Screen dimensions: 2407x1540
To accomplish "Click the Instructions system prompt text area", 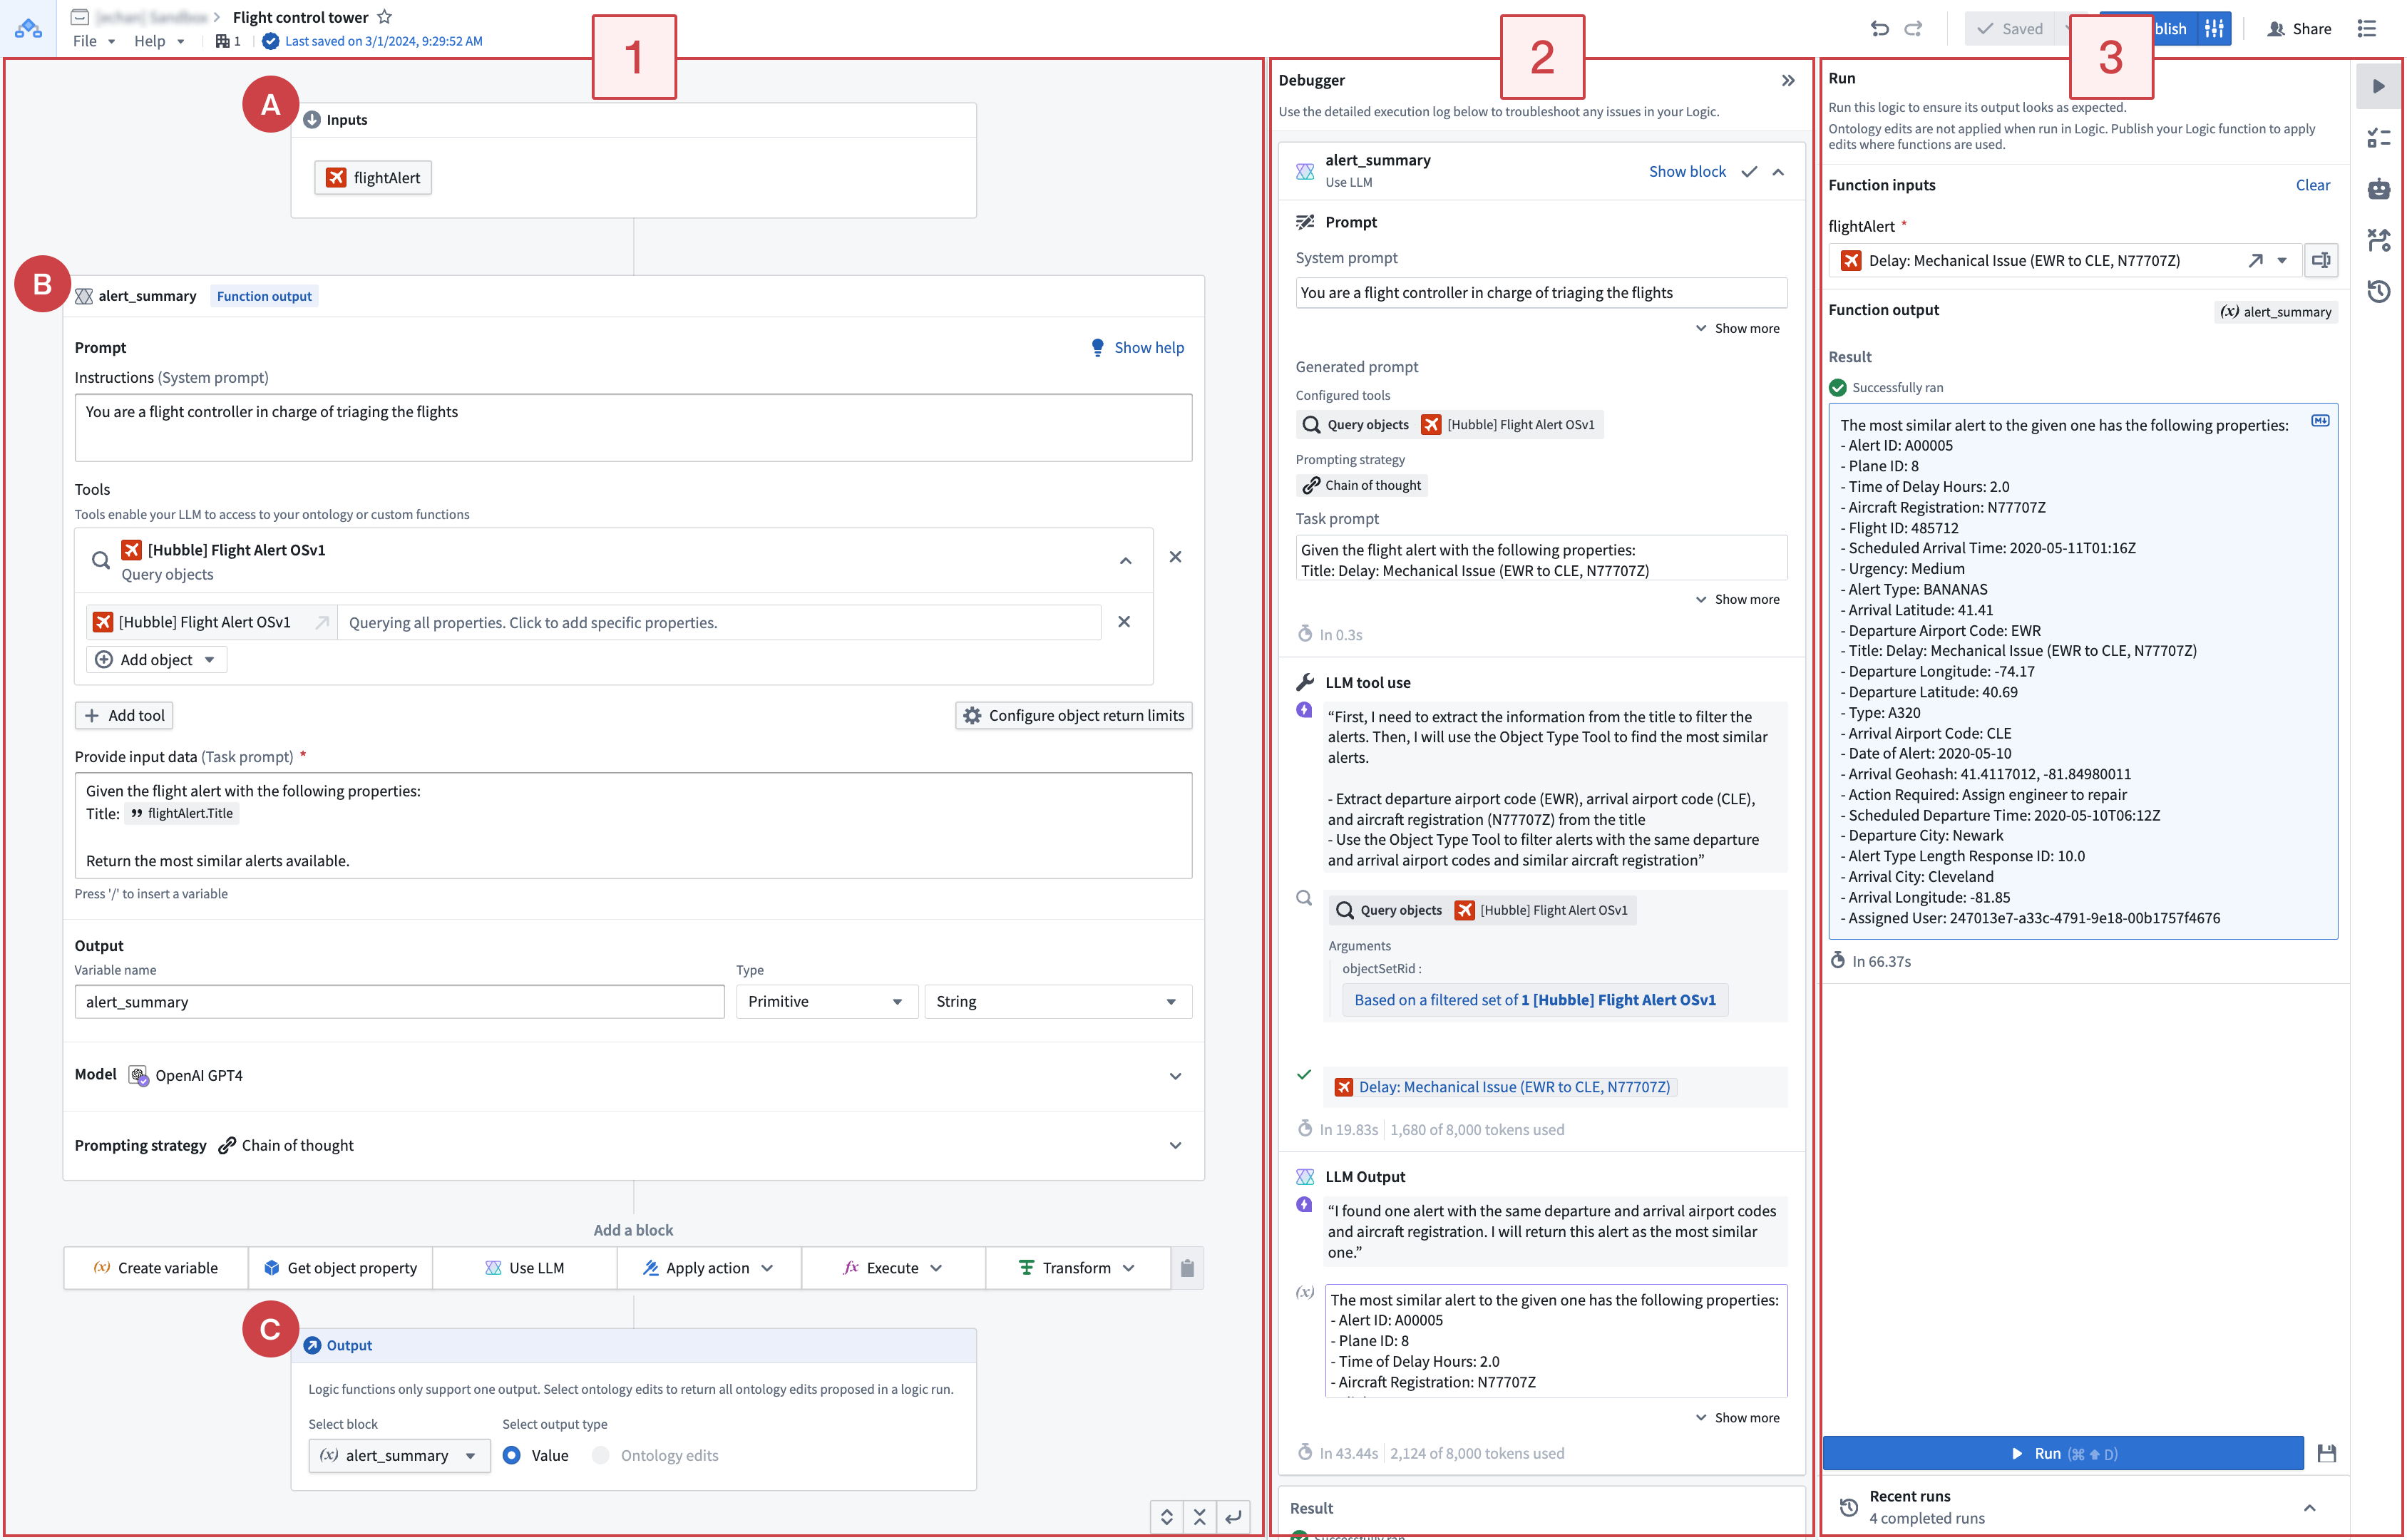I will click(633, 428).
